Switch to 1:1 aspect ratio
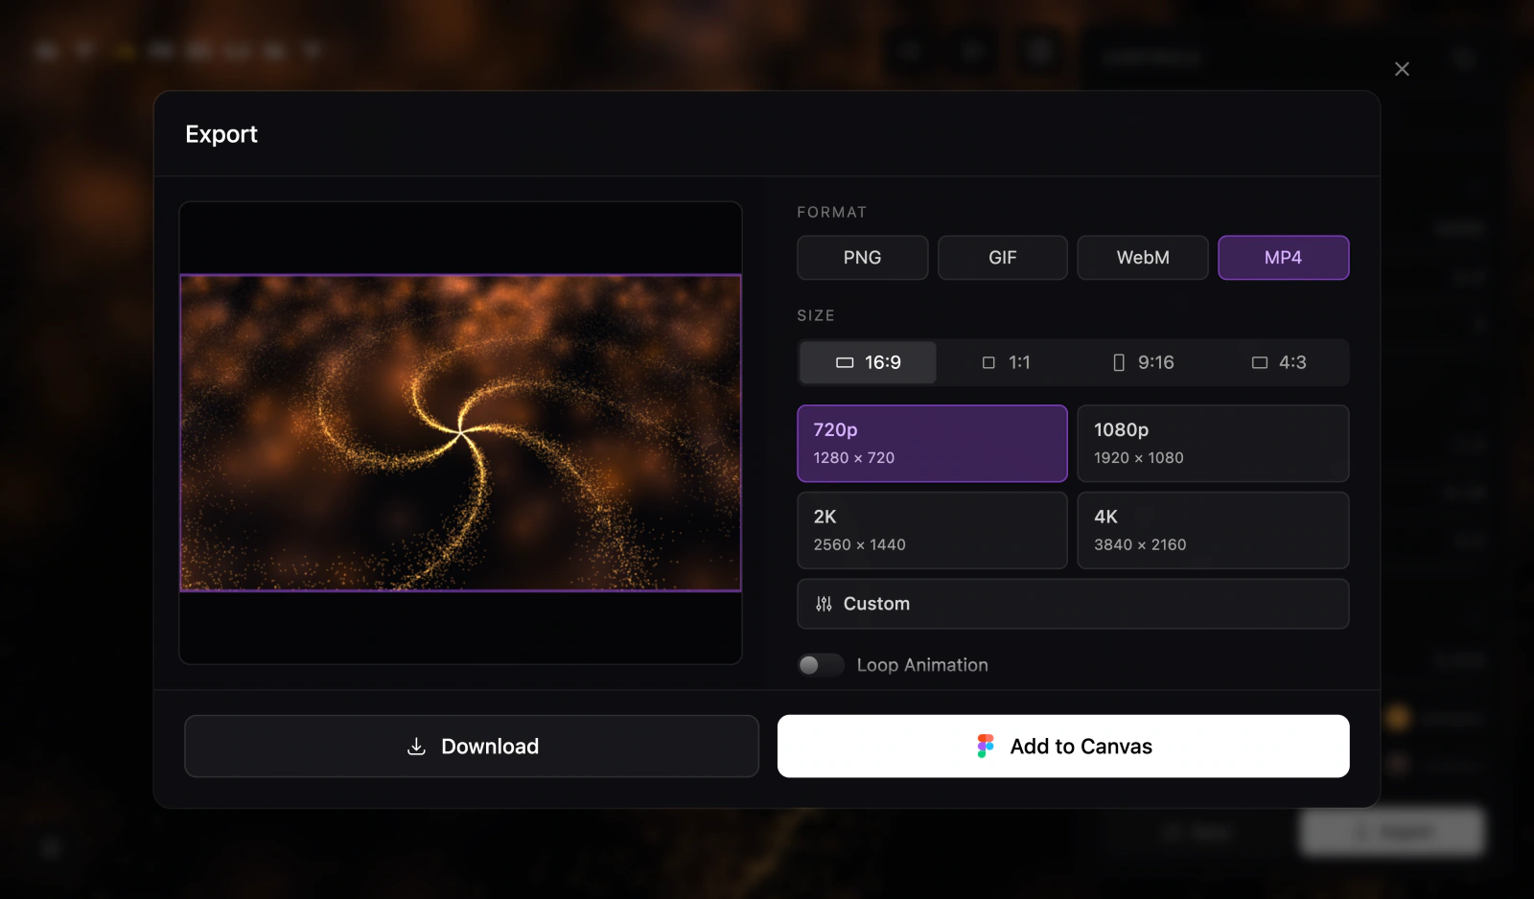Viewport: 1534px width, 899px height. 1006,362
